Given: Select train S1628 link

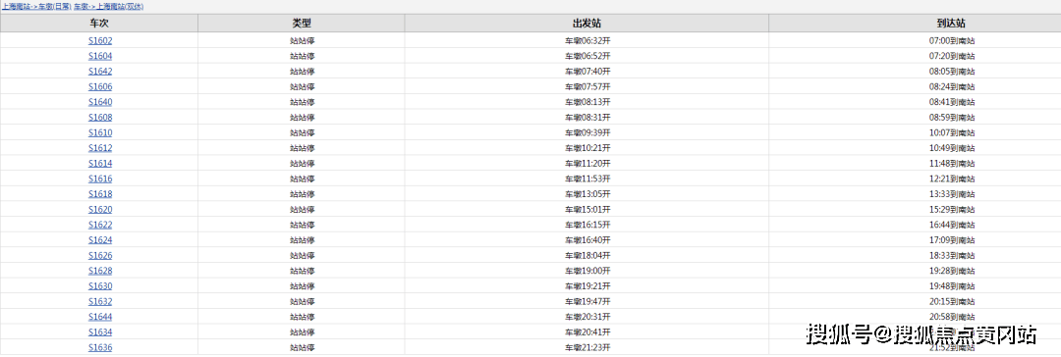Looking at the screenshot, I should 100,271.
